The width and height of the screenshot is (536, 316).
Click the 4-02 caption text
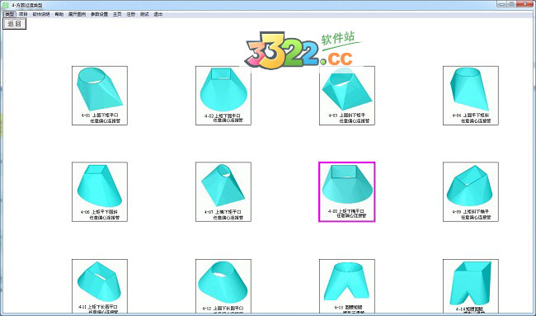coord(223,118)
